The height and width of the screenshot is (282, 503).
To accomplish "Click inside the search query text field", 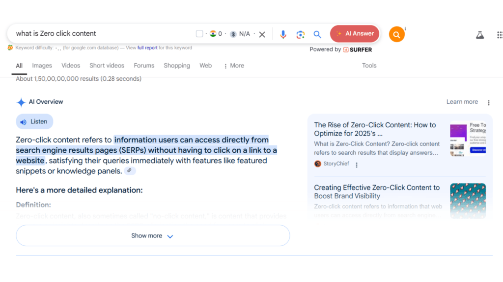I will 98,34.
